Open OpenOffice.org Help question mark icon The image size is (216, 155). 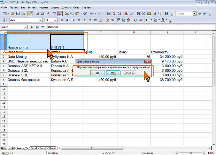167,14
